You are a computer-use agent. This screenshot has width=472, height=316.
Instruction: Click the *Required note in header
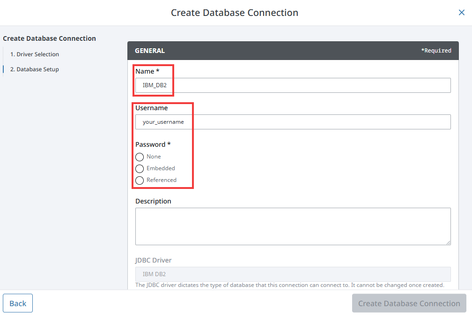436,51
